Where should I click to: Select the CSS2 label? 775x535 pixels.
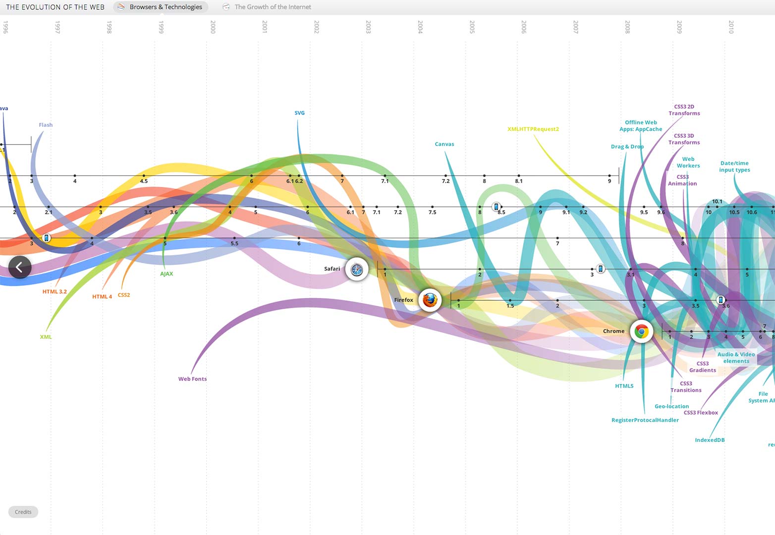(124, 295)
